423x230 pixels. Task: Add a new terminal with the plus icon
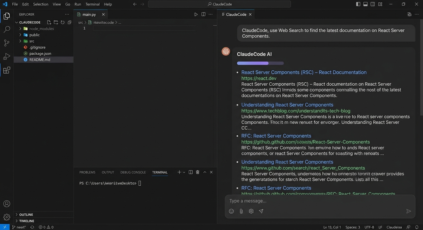coord(179,172)
